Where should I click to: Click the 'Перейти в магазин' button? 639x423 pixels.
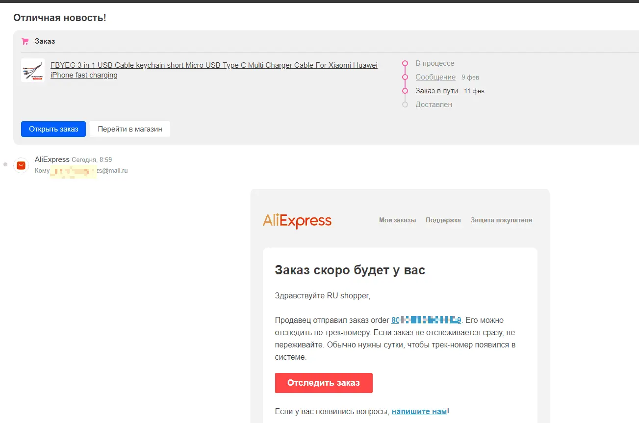coord(130,129)
